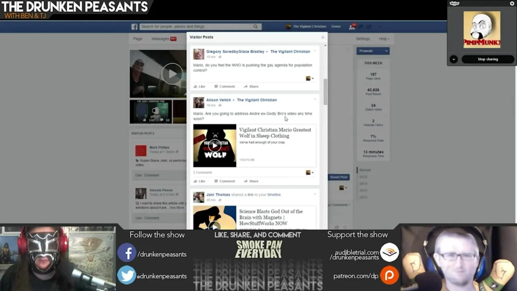This screenshot has height=291, width=517.
Task: Open Alison Veitch's profile picture
Action: [198, 103]
